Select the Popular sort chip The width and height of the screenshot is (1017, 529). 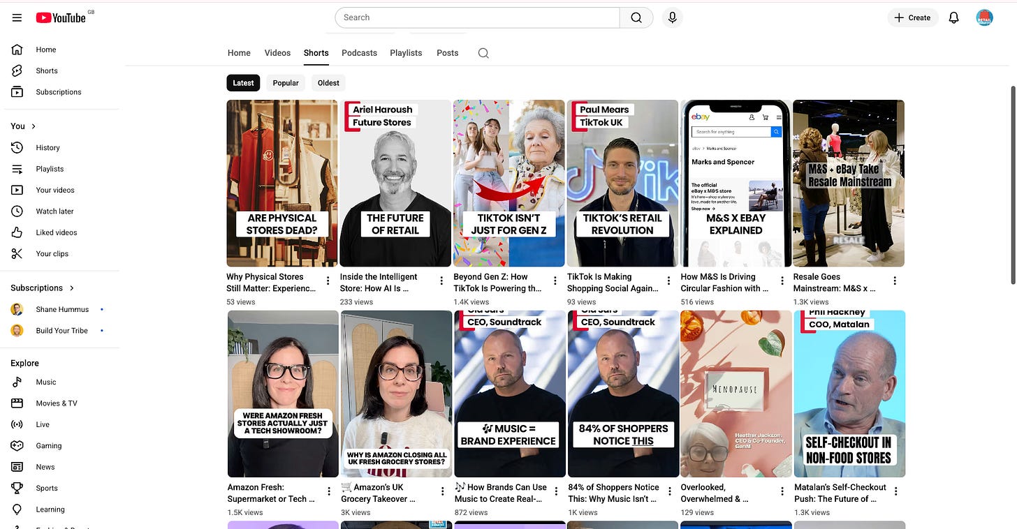(286, 83)
